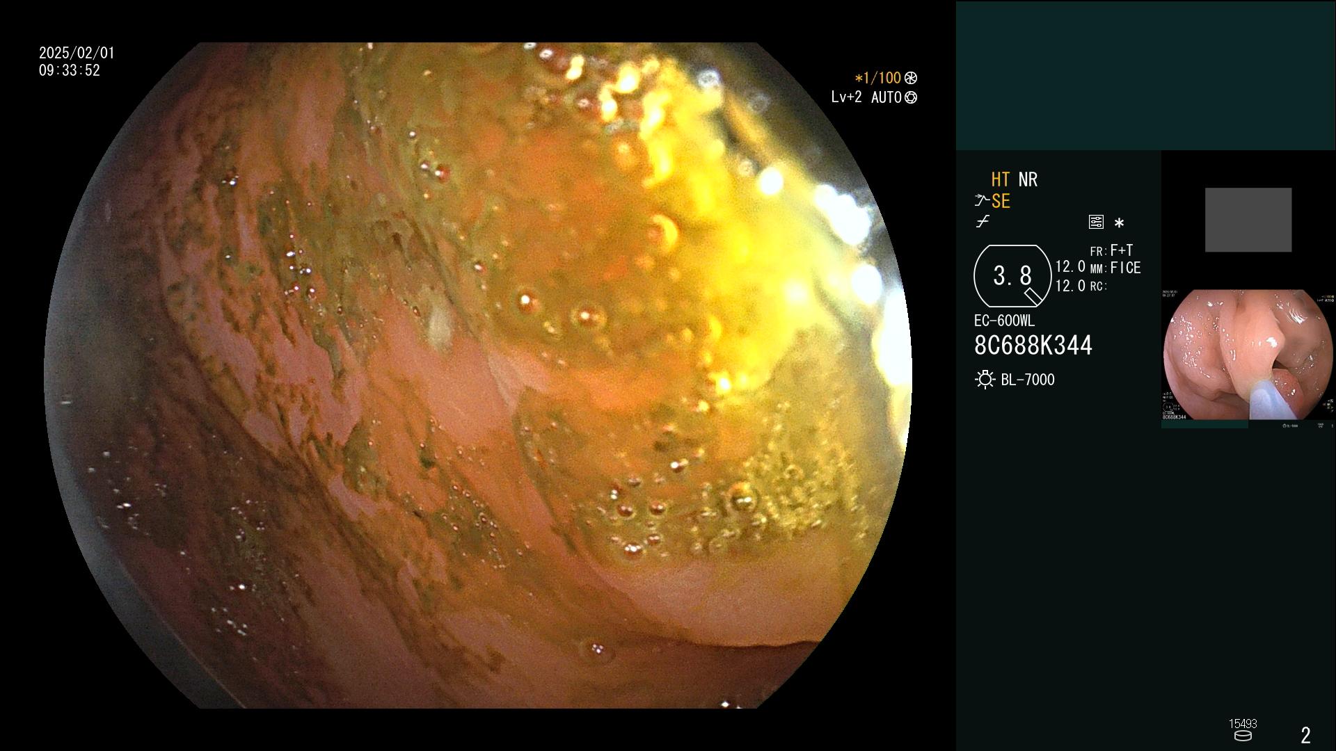The width and height of the screenshot is (1336, 751).
Task: Click the AUTO text label
Action: coord(886,97)
